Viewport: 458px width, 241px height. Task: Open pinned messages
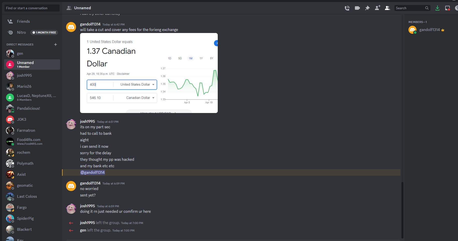pyautogui.click(x=367, y=8)
